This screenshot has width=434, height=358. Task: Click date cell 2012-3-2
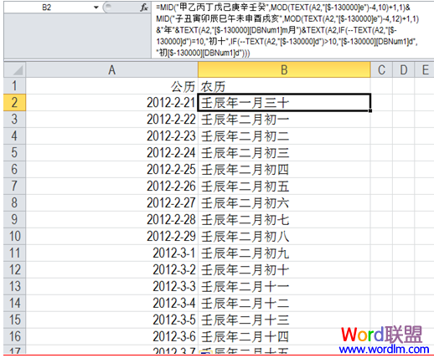(111, 270)
